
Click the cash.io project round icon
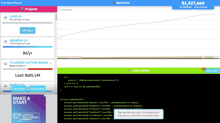[x=5, y=18]
